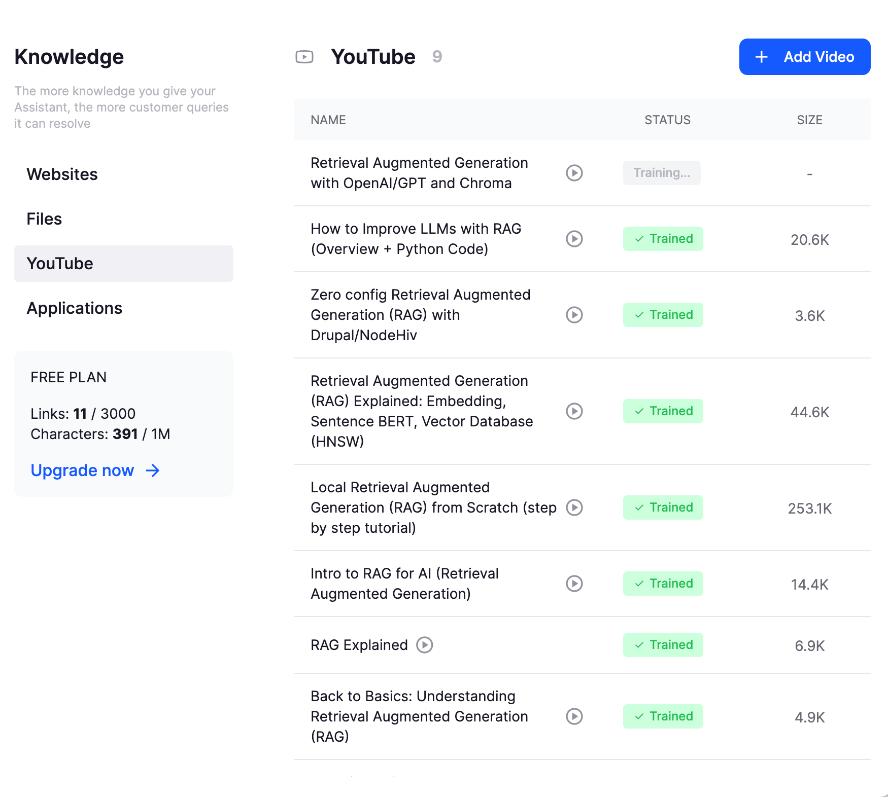The image size is (888, 797).
Task: Play the Intro to RAG for AI video
Action: [x=574, y=584]
